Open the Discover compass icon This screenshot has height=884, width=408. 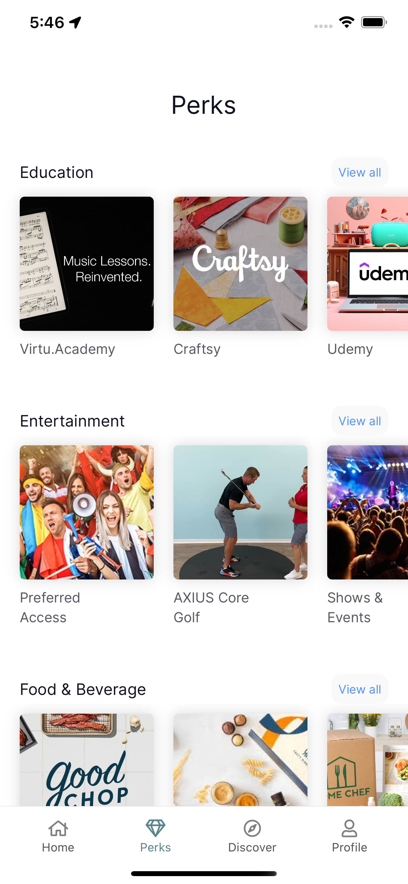tap(252, 828)
